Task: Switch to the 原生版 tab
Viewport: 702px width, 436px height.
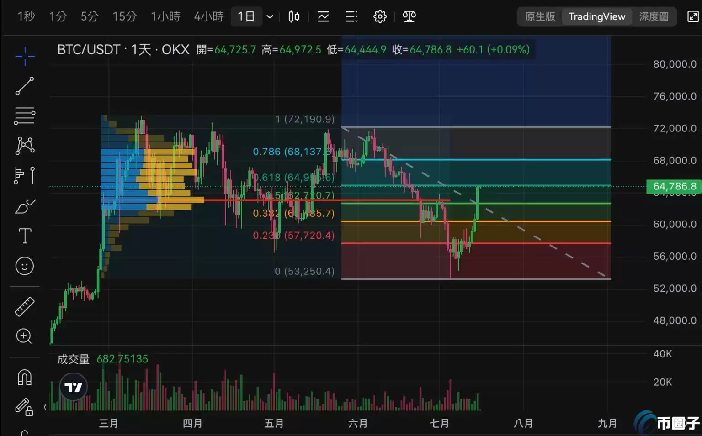Action: pyautogui.click(x=539, y=16)
